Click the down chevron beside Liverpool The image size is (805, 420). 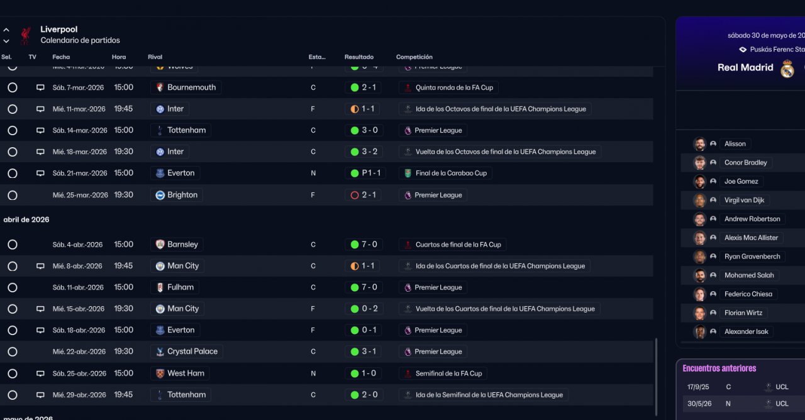pyautogui.click(x=6, y=41)
